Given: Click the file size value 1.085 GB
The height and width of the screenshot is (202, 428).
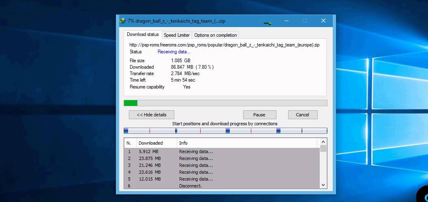Looking at the screenshot, I should (181, 61).
